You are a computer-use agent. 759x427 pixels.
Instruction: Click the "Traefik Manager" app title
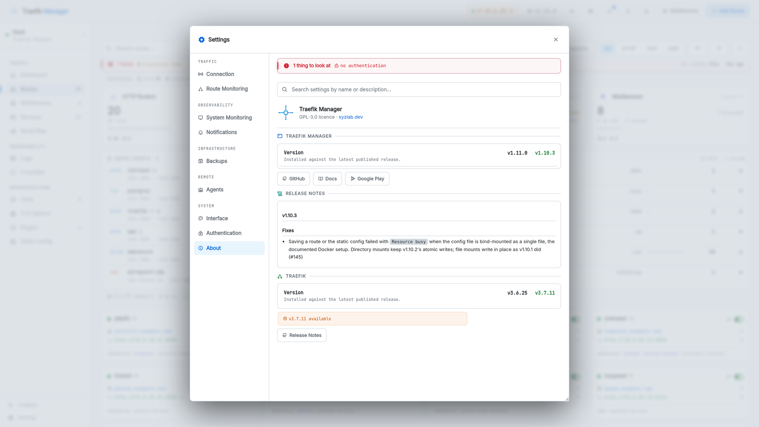click(x=321, y=109)
